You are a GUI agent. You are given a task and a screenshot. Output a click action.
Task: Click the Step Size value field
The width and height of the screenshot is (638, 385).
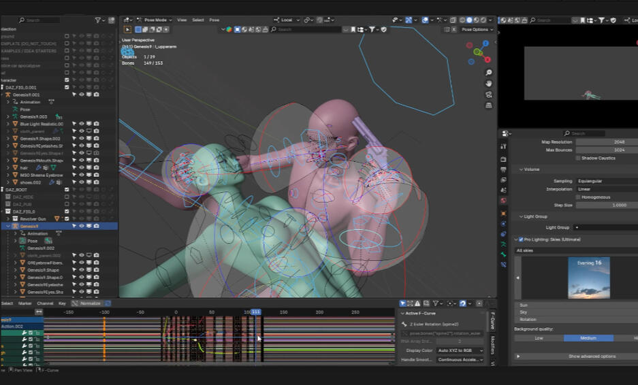(x=606, y=205)
